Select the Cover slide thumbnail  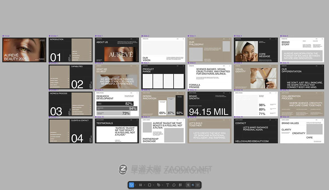coord(24,50)
